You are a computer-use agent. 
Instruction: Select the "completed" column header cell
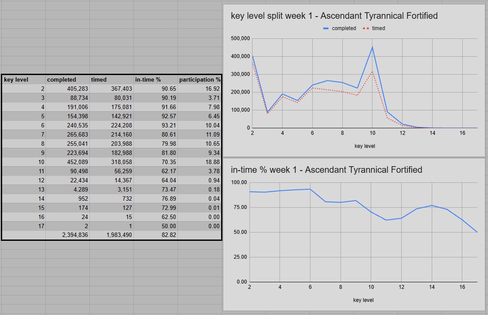click(x=68, y=79)
